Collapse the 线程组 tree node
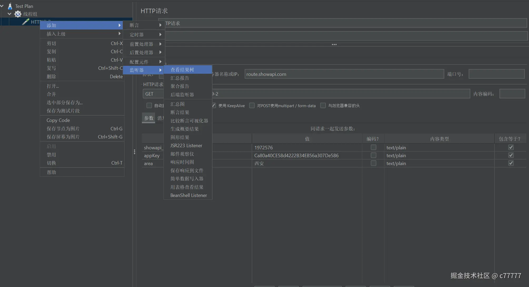Screen dimensions: 529x287 point(10,14)
